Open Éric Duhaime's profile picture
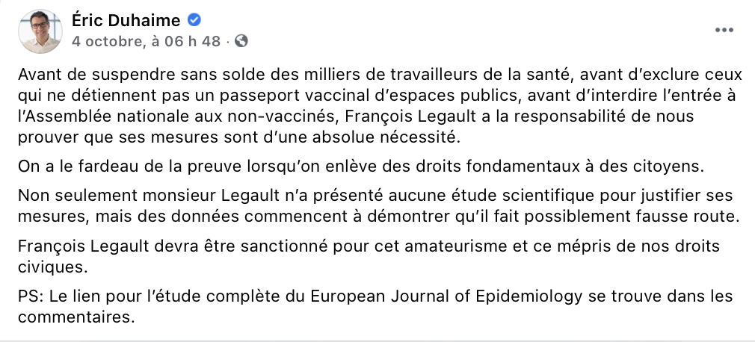 click(x=40, y=31)
